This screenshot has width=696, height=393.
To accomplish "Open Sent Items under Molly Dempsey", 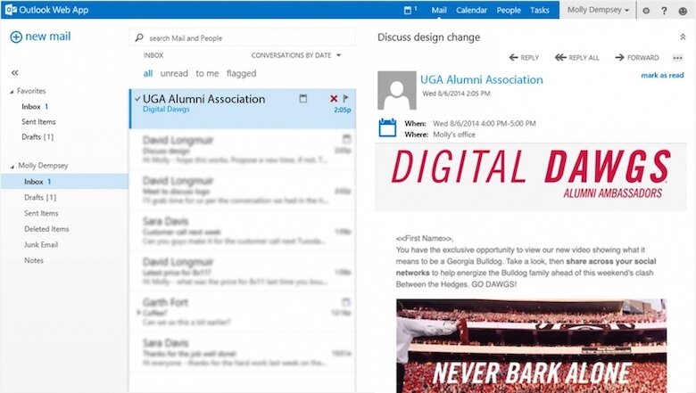I will pyautogui.click(x=41, y=213).
